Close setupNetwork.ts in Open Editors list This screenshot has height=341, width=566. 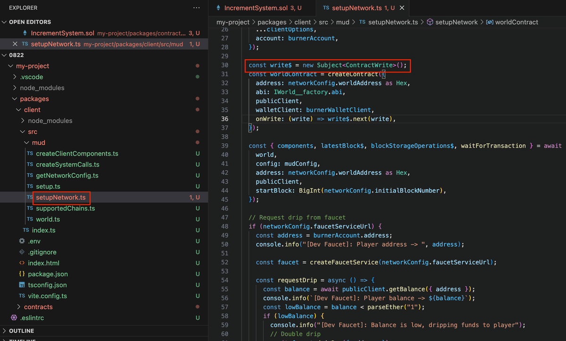point(15,44)
